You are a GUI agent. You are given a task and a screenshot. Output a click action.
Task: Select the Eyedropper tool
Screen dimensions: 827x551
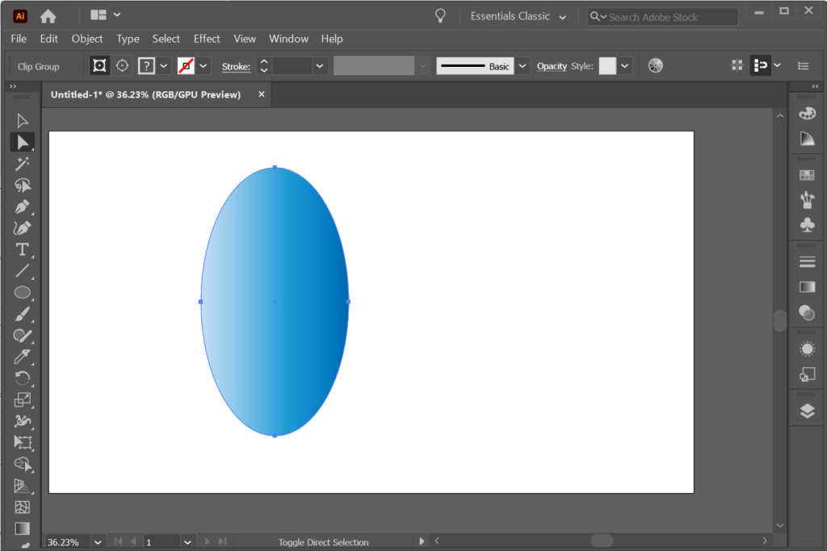tap(23, 357)
